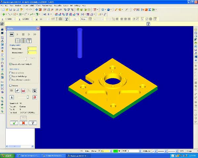Click the green checkmark OK button
The height and width of the screenshot is (158, 198).
pyautogui.click(x=14, y=123)
